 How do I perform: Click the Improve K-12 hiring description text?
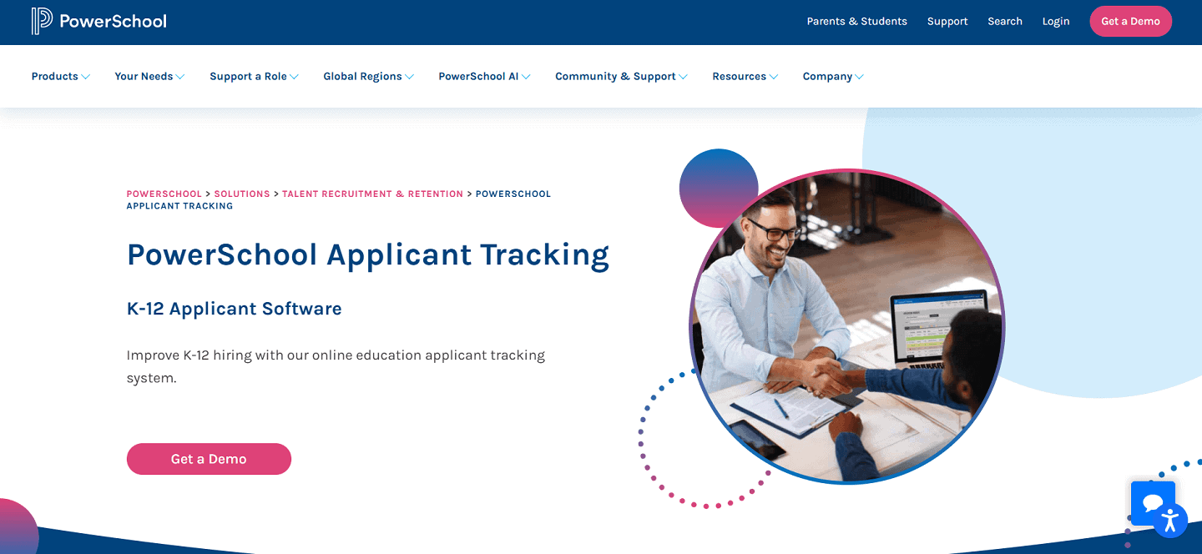336,366
